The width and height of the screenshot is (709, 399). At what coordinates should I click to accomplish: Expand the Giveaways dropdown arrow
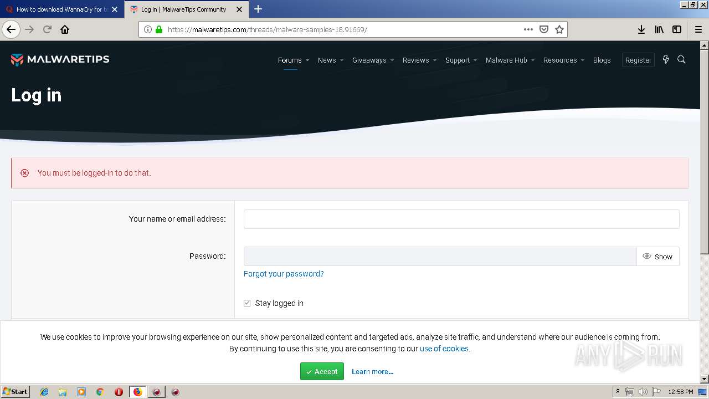point(392,60)
